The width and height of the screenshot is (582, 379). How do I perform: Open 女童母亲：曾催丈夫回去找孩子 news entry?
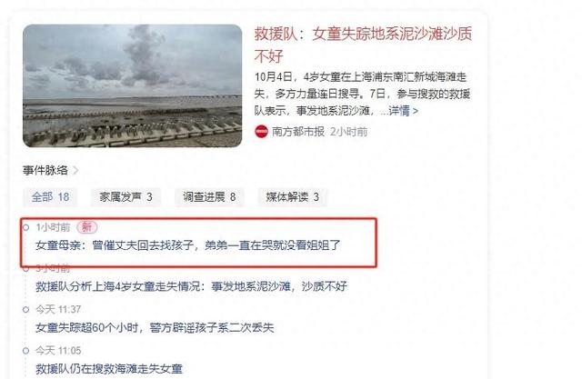pos(188,245)
